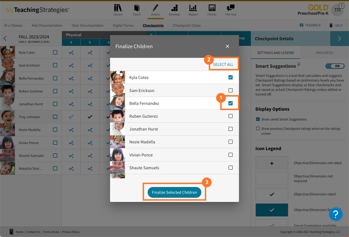The width and height of the screenshot is (349, 237).
Task: Open the Library icon in top navigation
Action: 118,8
